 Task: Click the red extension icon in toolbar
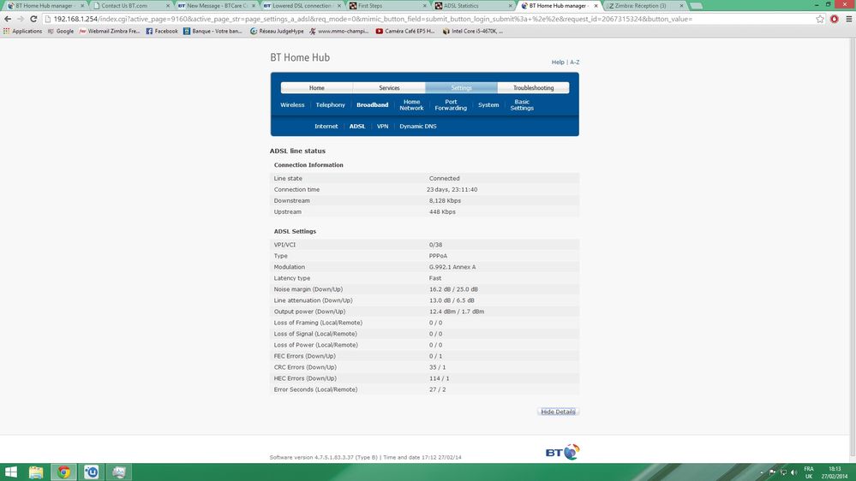[x=835, y=19]
